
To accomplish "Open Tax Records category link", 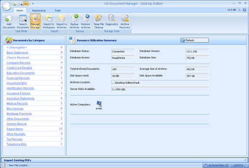I will click(x=14, y=139).
